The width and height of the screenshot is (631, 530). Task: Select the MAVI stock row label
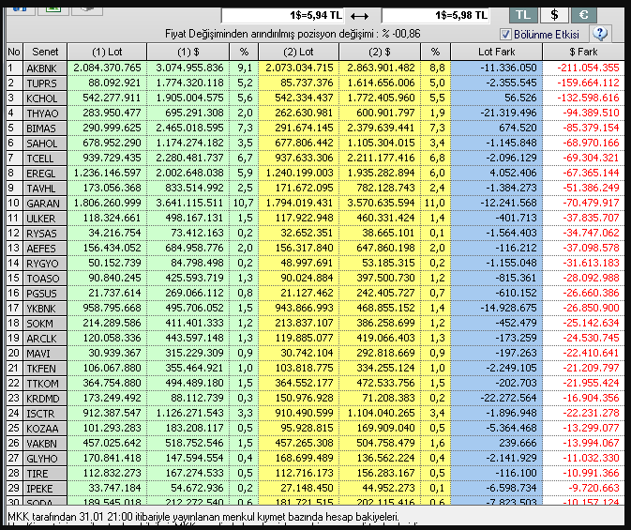45,354
